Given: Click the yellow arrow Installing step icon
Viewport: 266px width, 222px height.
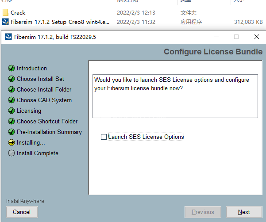Looking at the screenshot, I should [12, 142].
